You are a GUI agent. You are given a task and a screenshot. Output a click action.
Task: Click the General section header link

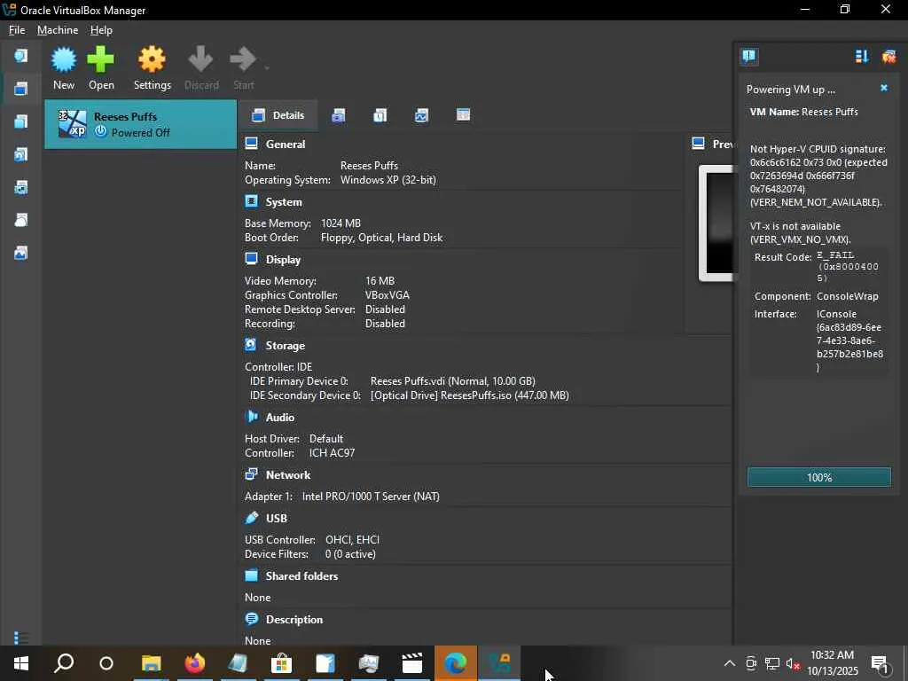coord(285,145)
